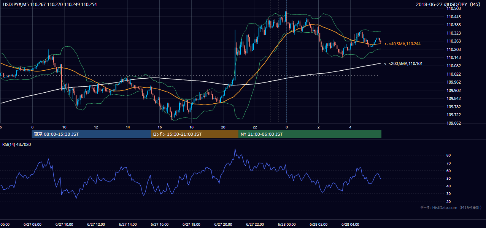The height and width of the screenshot is (228, 486).
Task: Click the 6/28 02:00 time label
Action: pos(318,225)
